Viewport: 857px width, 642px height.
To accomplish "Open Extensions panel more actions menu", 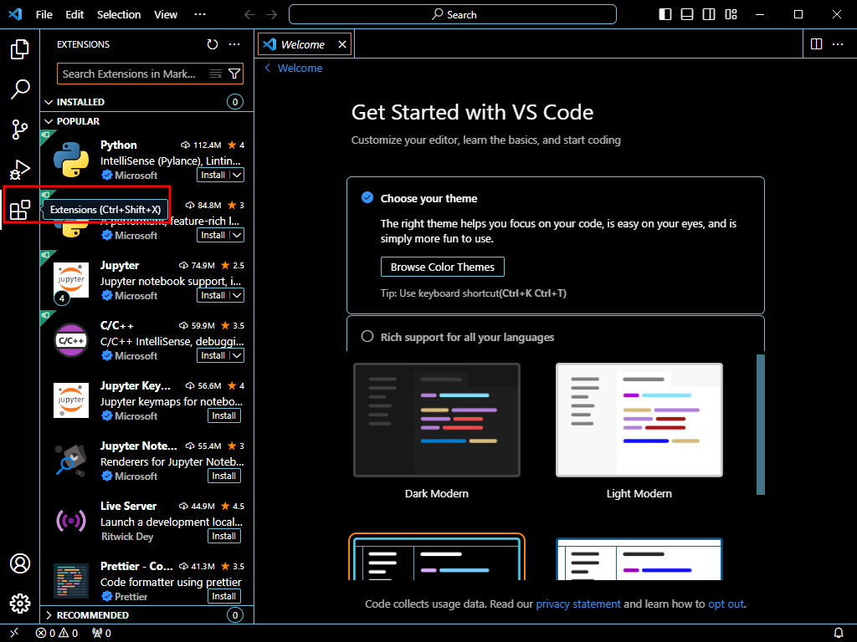I will 234,44.
